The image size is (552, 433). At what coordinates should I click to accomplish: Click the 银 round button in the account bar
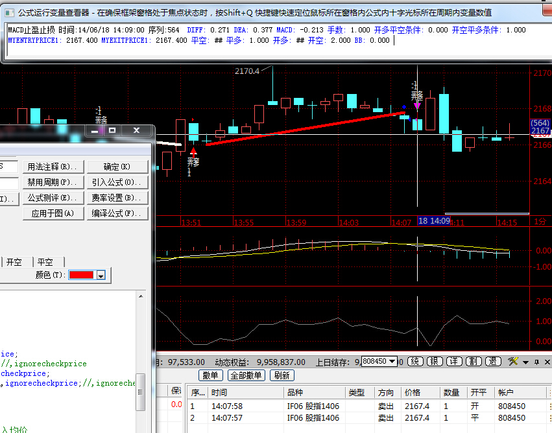tap(435, 361)
